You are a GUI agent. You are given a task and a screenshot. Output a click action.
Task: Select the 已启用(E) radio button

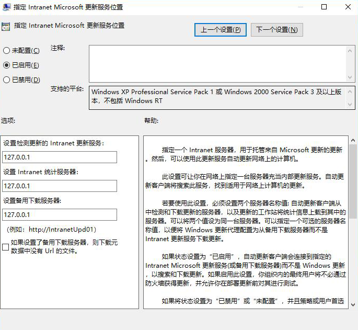(6, 65)
